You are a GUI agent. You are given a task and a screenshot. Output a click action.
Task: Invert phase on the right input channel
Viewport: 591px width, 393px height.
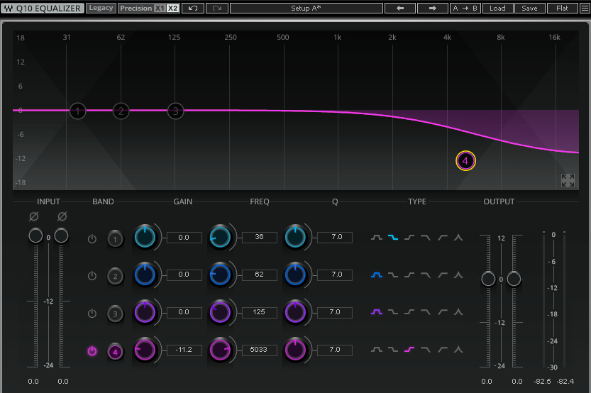tap(62, 216)
